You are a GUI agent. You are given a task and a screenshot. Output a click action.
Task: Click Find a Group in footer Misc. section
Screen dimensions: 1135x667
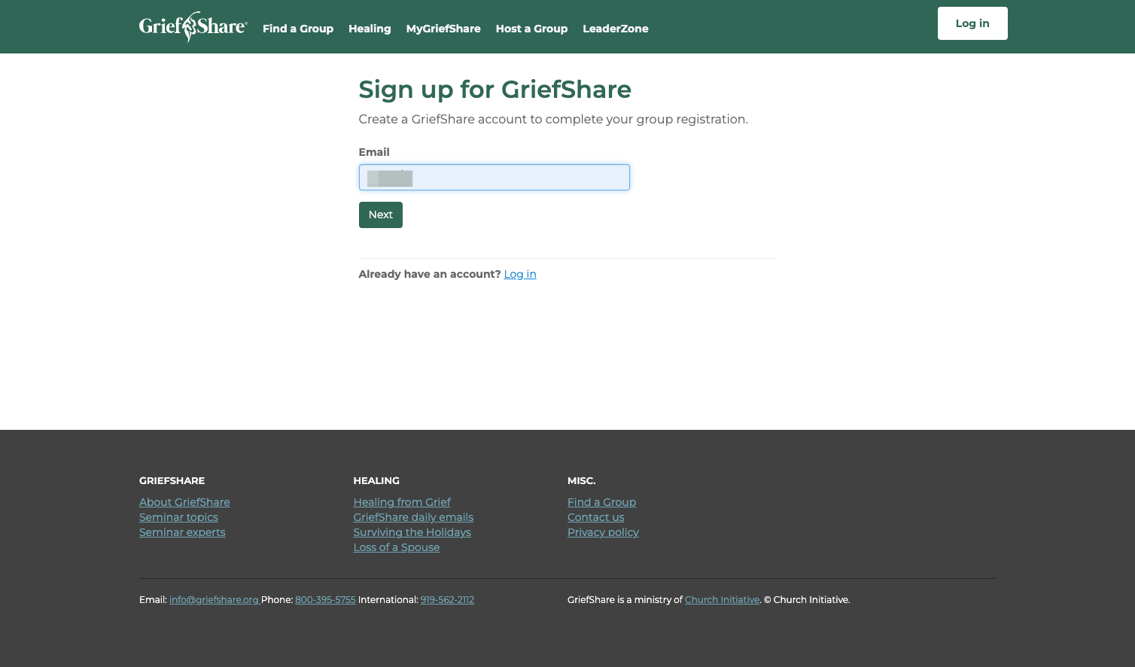click(601, 502)
